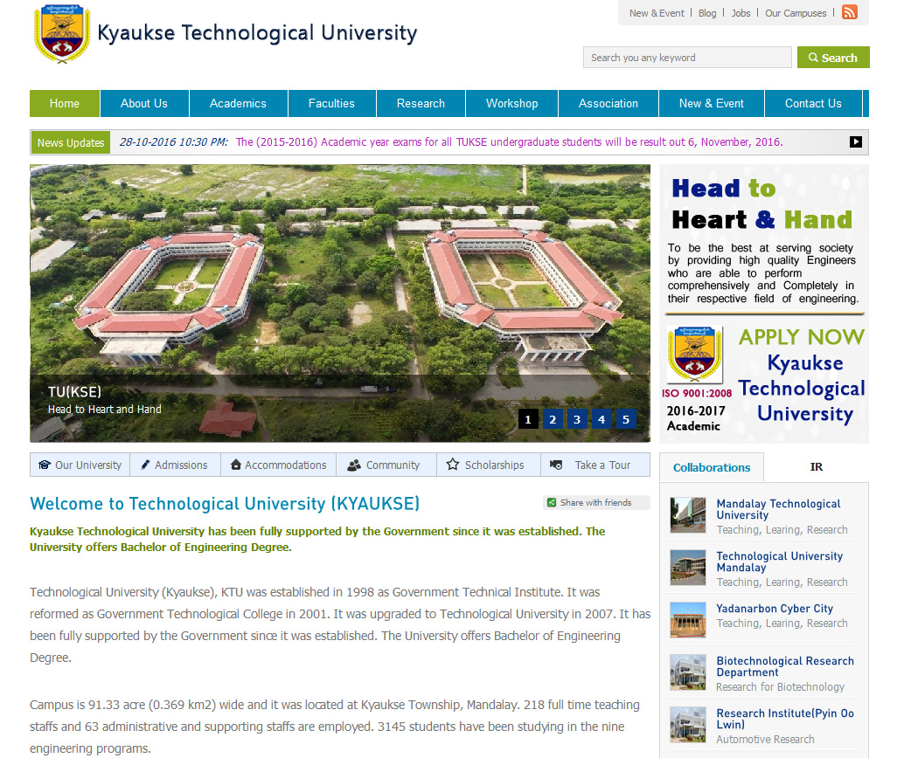
Task: Select the Collaborations tab
Action: 711,467
